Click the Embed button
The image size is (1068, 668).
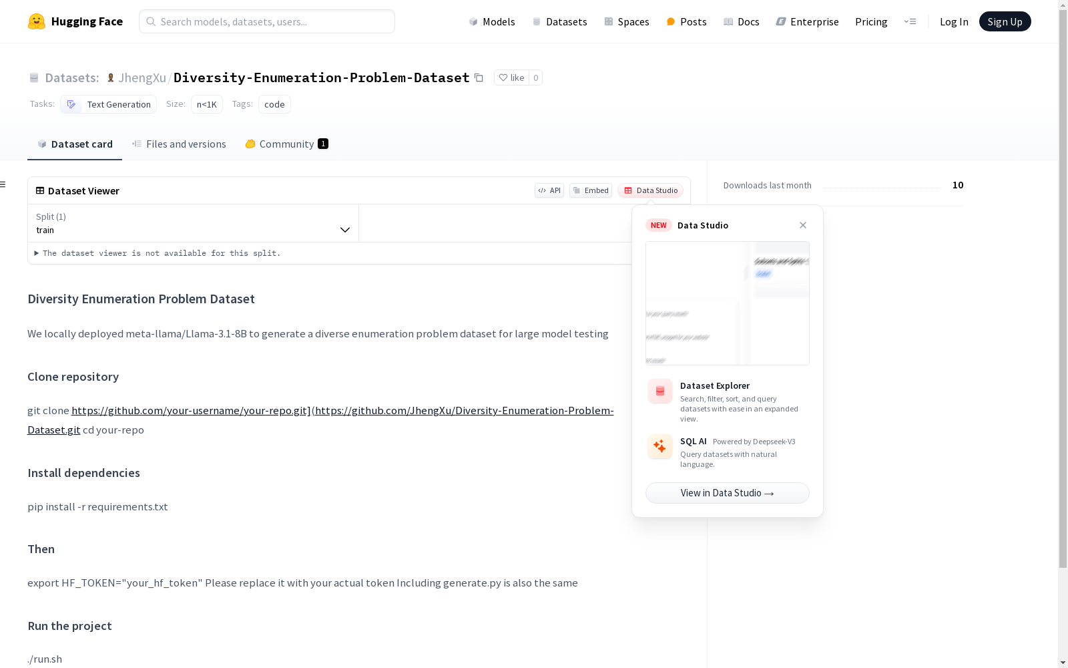tap(591, 190)
